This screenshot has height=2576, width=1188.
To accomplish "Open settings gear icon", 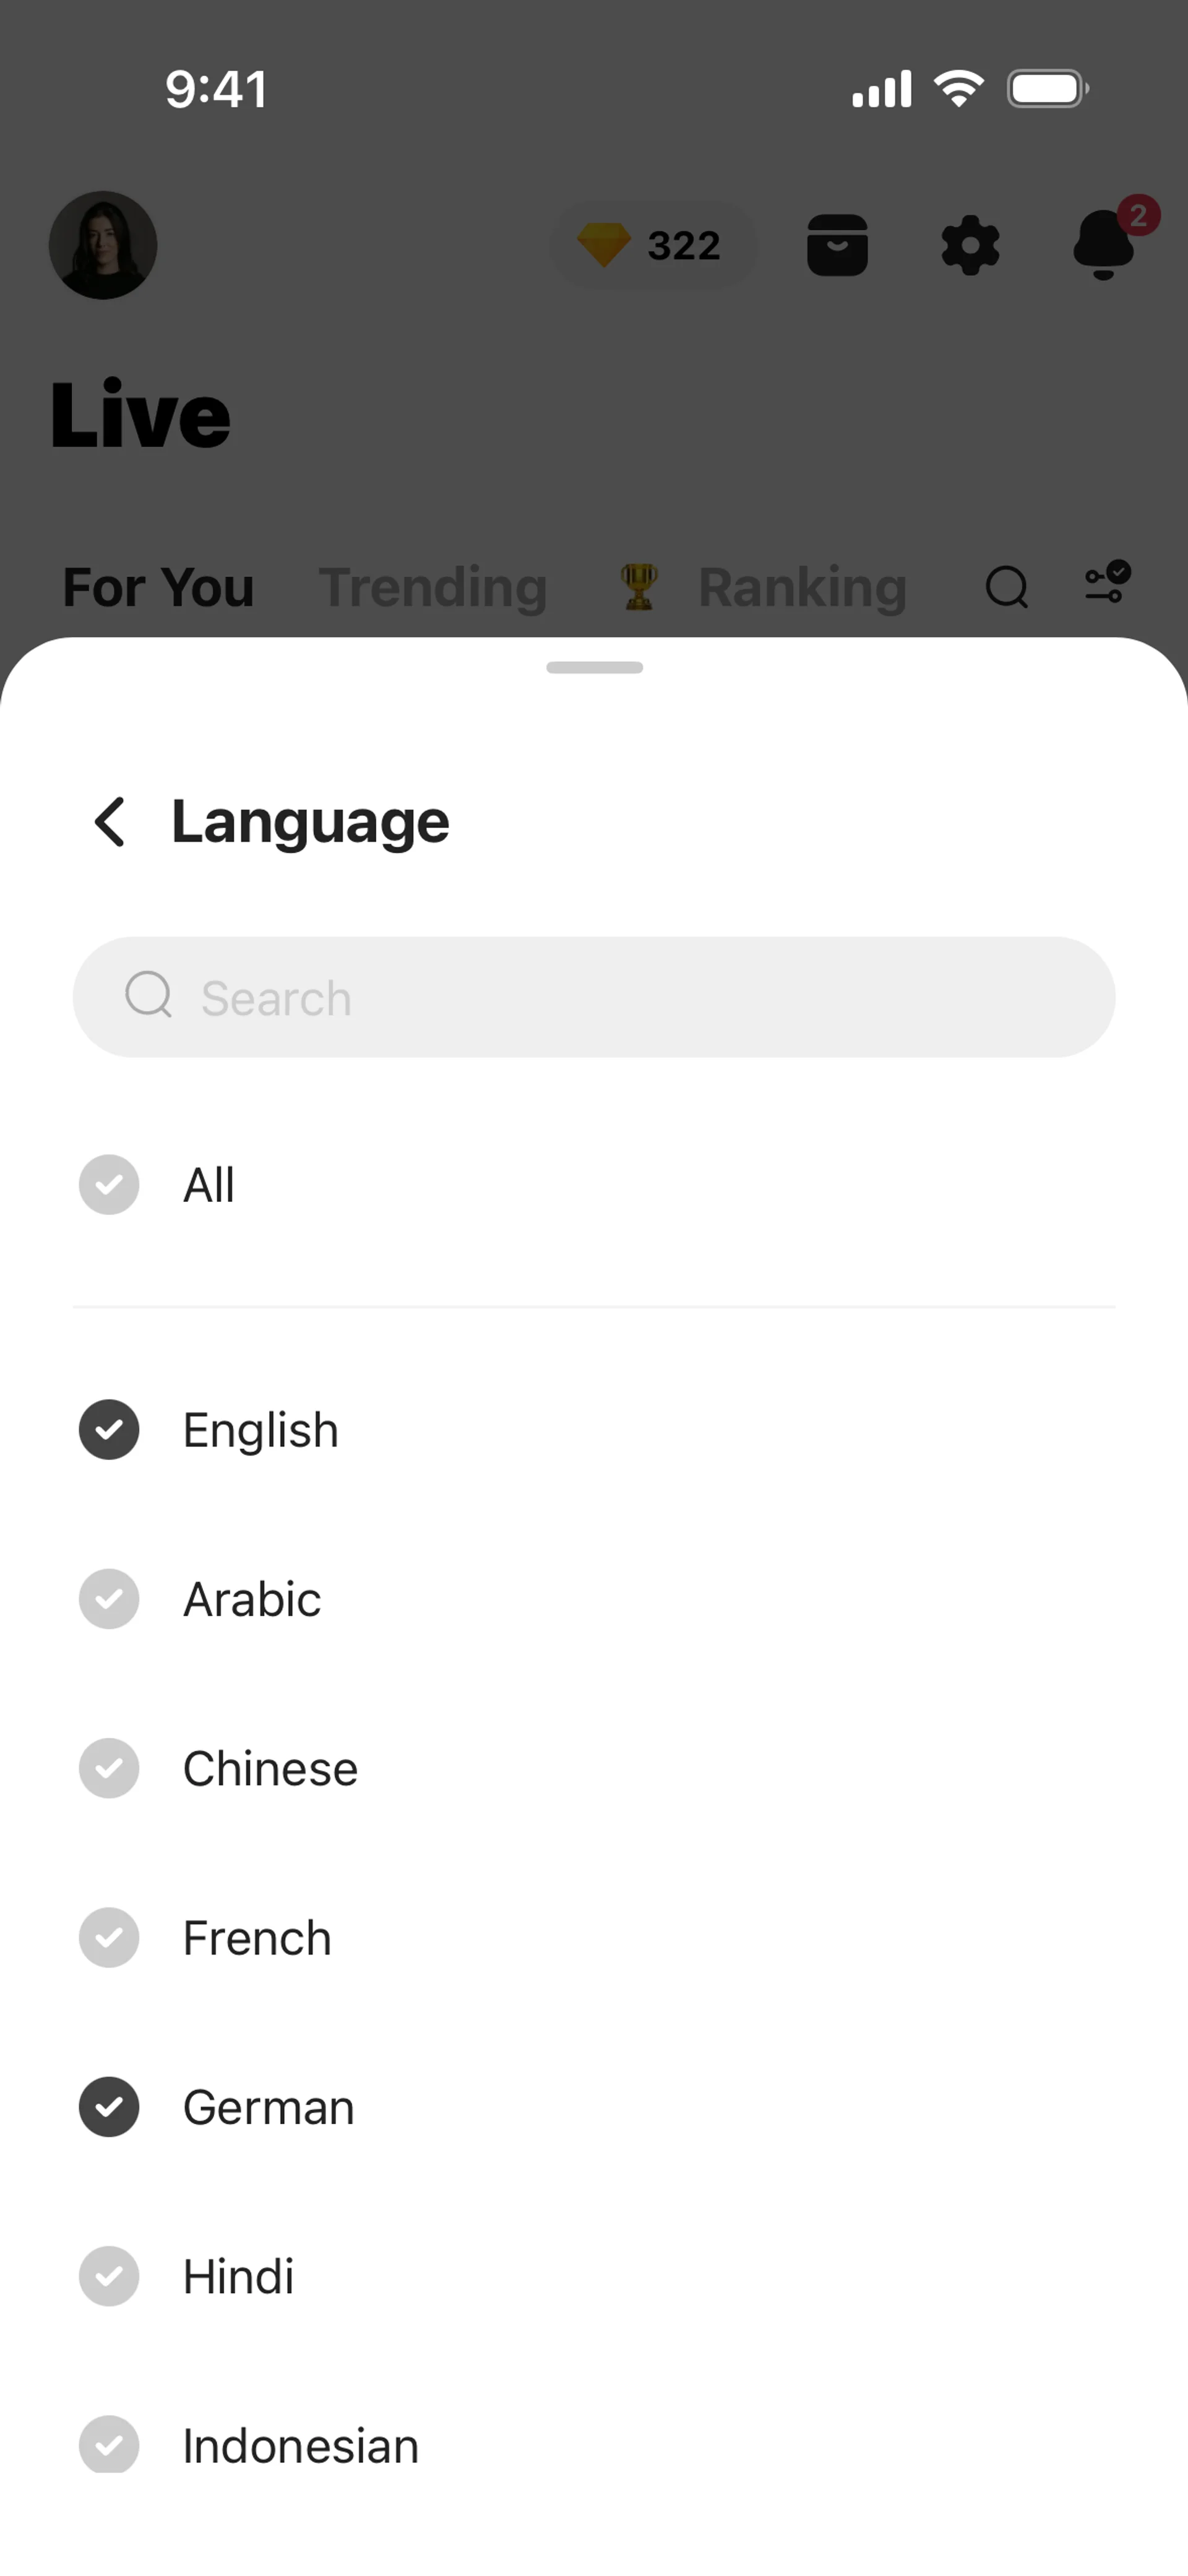I will pos(970,245).
